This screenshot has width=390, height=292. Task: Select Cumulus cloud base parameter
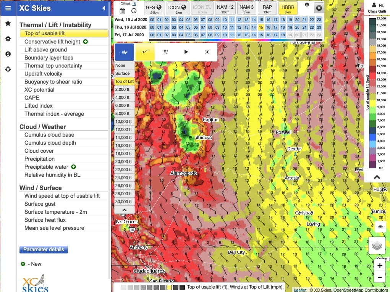(64, 135)
